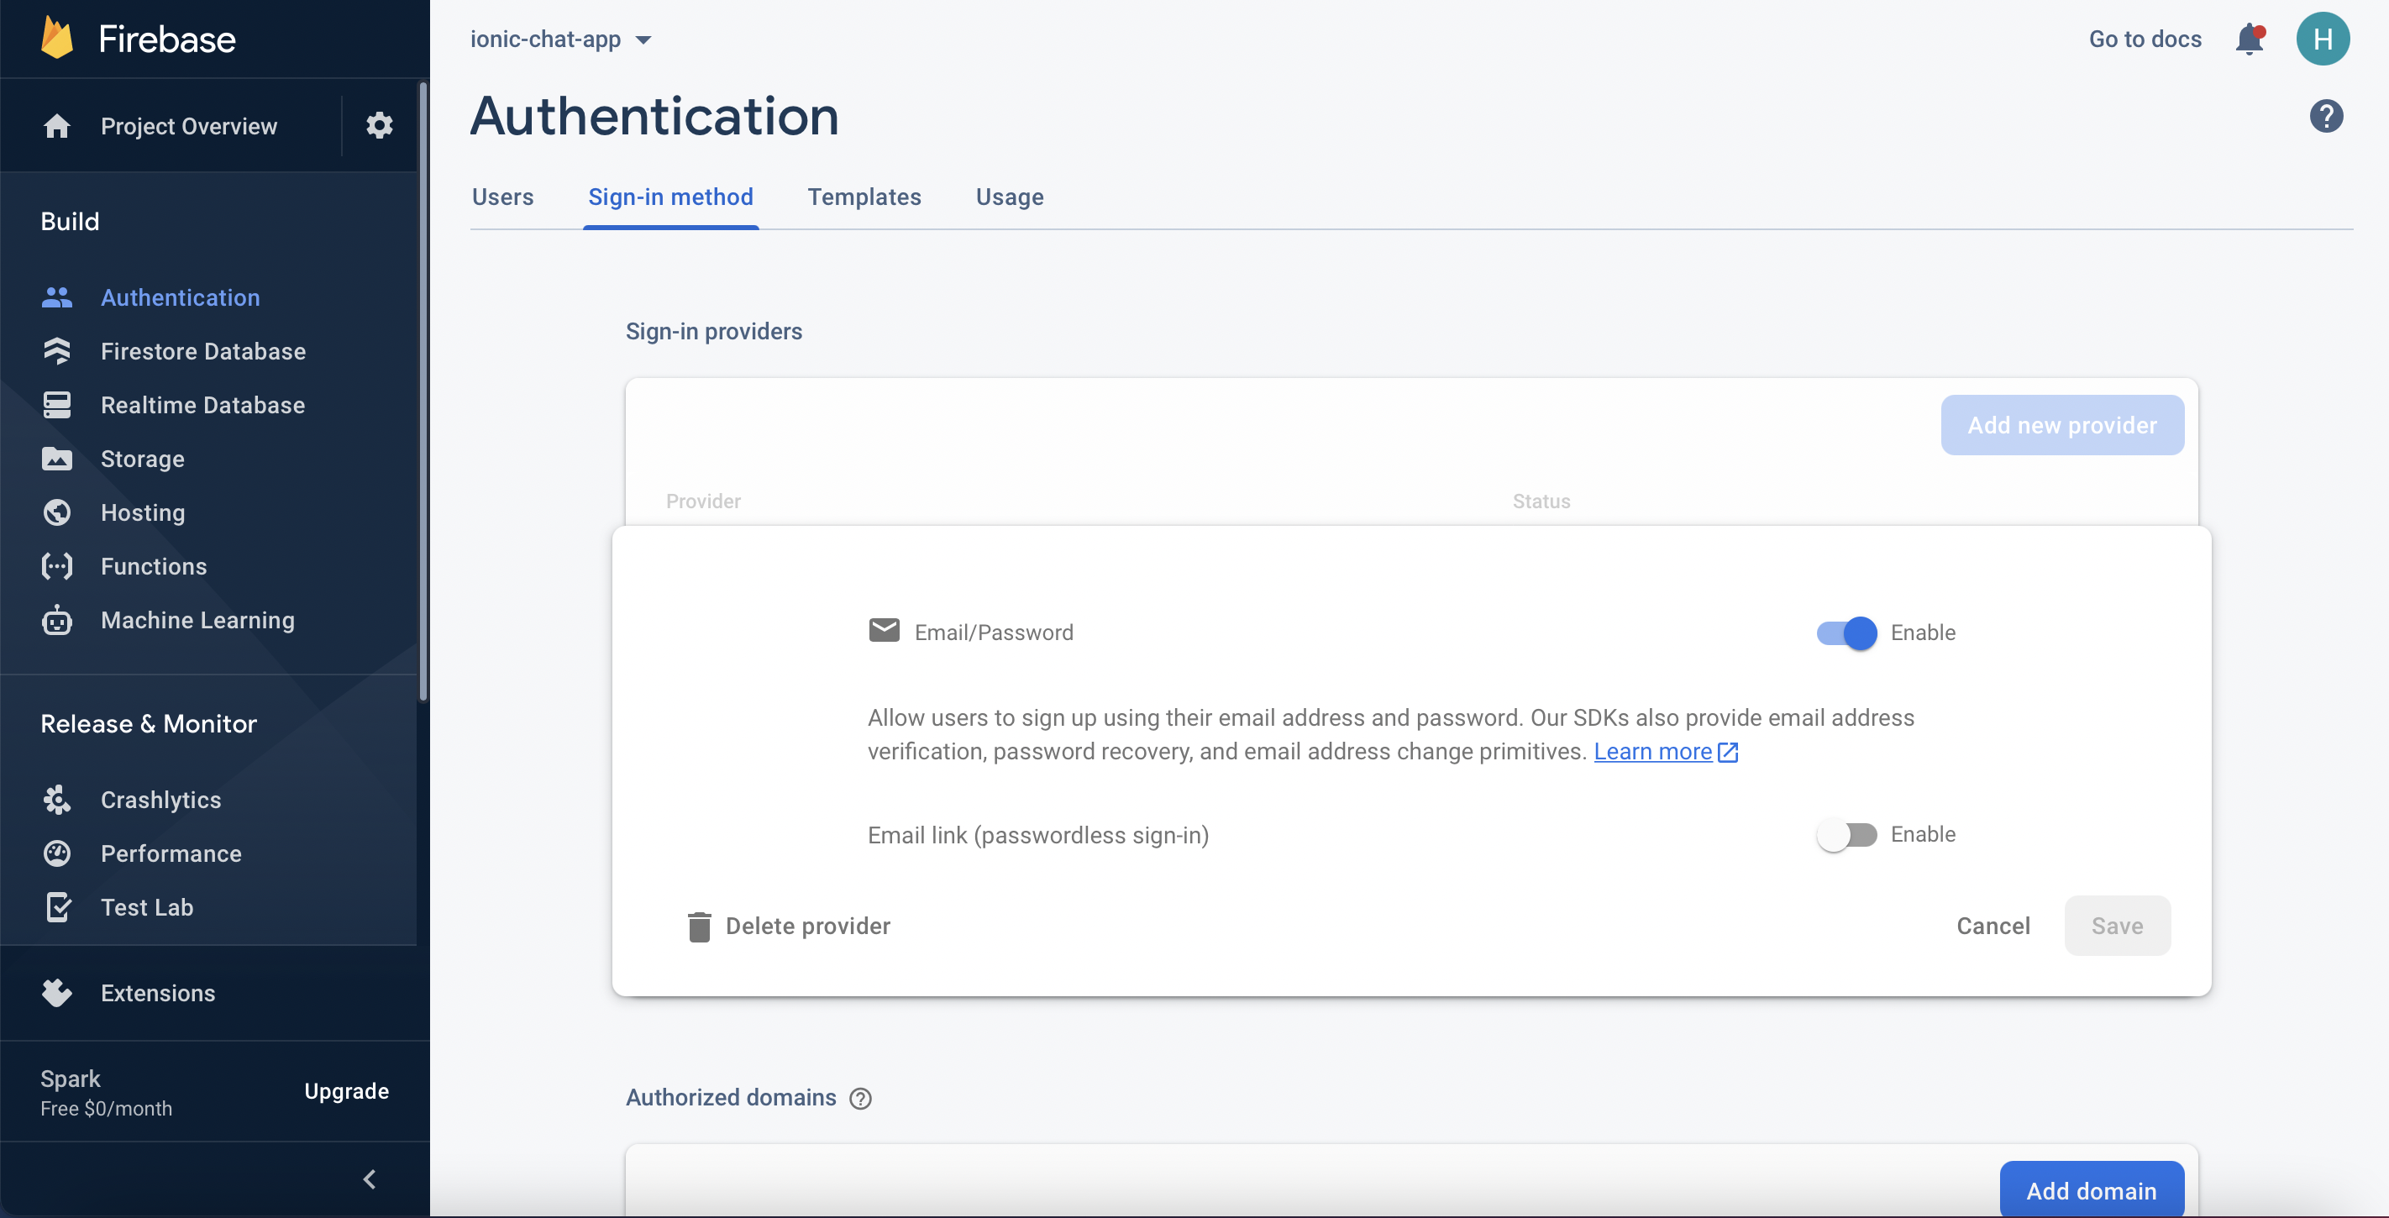Viewport: 2389px width, 1218px height.
Task: Open Performance in the sidebar
Action: [x=171, y=853]
